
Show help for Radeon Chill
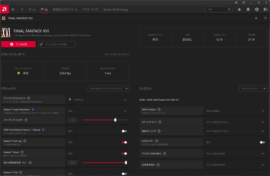[x=21, y=172]
